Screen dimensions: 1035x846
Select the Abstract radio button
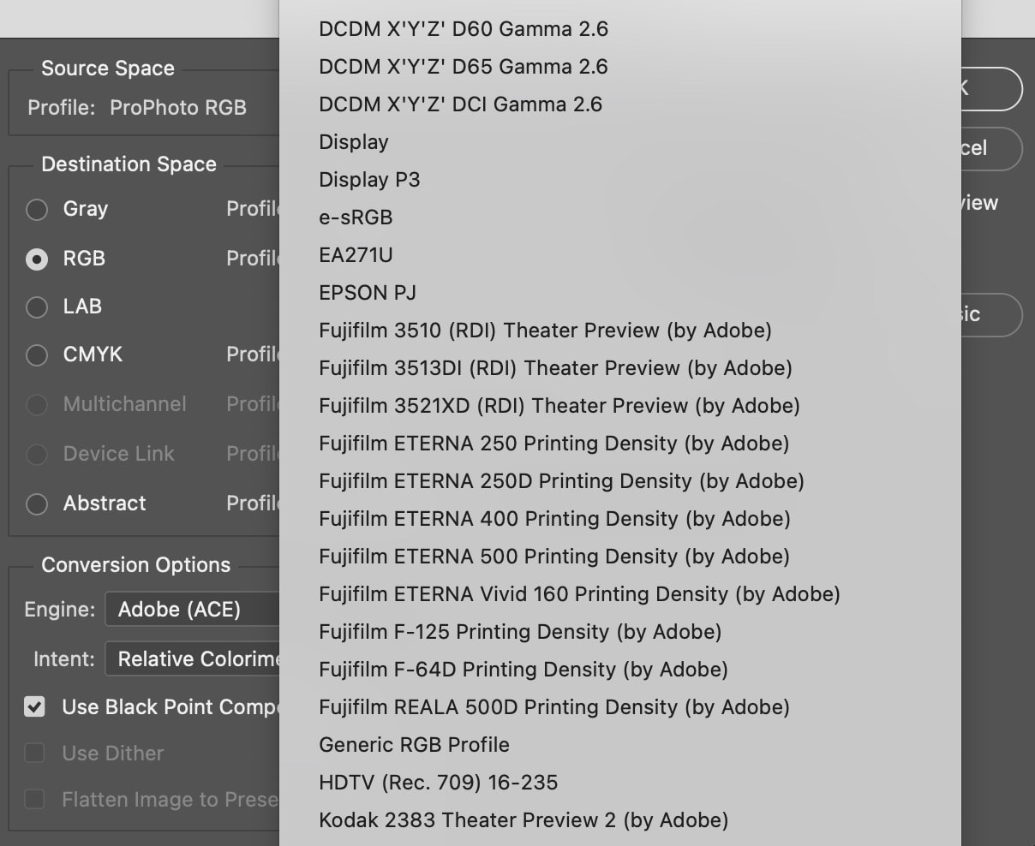click(37, 504)
